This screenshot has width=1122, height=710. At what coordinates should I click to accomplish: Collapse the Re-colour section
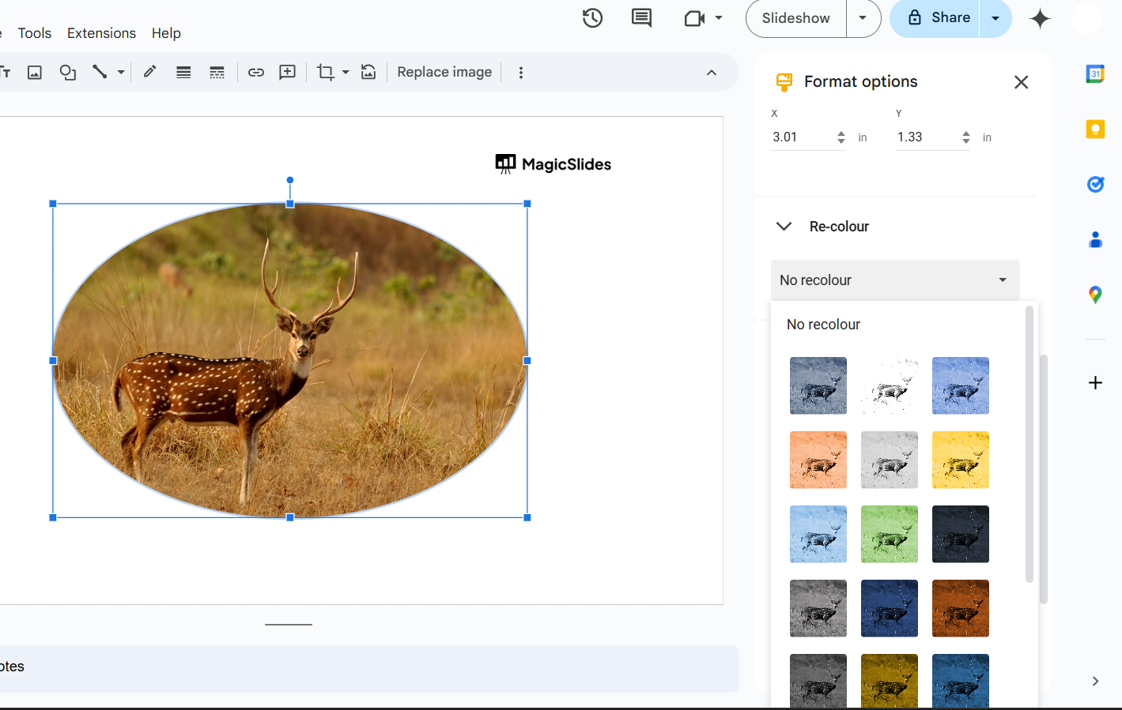click(784, 227)
